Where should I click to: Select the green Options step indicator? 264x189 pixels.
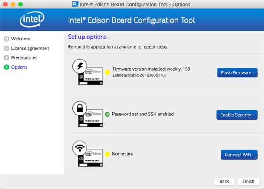point(6,67)
